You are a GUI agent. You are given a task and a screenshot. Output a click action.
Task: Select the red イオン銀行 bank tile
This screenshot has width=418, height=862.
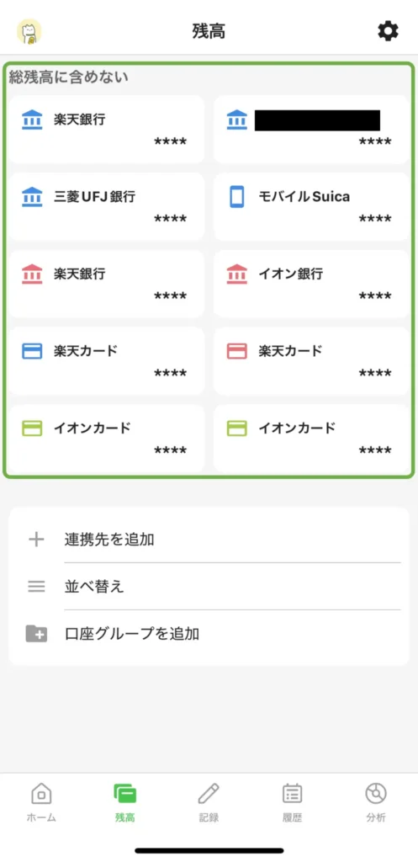(311, 284)
